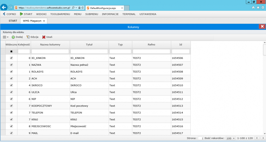Select the 'E-mail' title cell
266x142 pixels.
point(89,133)
